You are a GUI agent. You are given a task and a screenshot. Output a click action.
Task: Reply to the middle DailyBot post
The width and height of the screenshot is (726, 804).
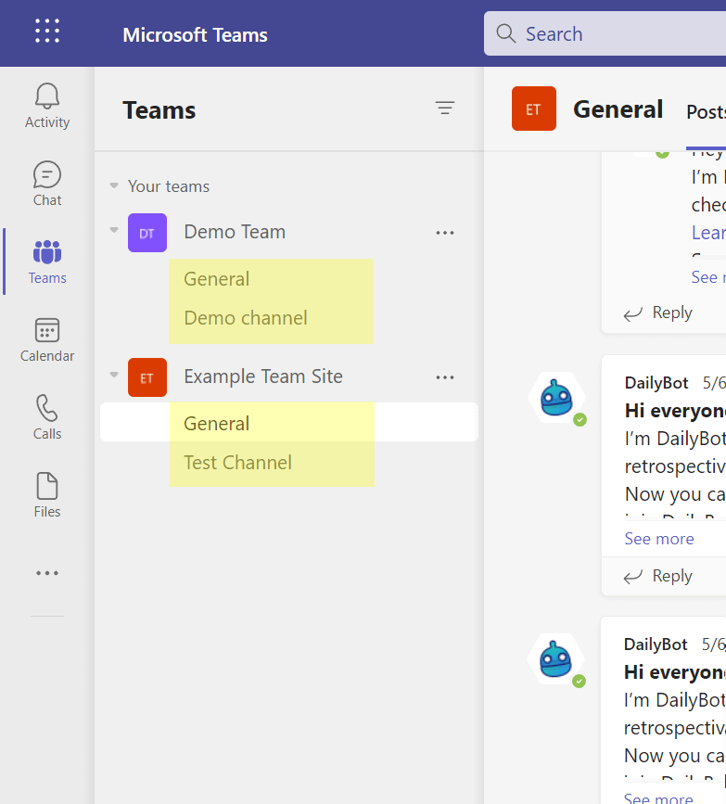pos(657,576)
